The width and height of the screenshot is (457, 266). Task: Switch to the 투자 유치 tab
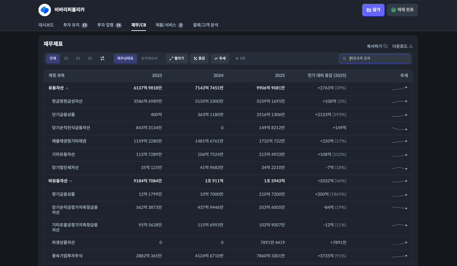click(x=75, y=25)
